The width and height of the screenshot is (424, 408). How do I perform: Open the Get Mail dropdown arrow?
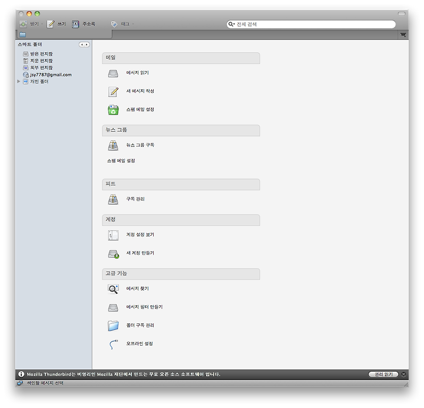pyautogui.click(x=42, y=24)
